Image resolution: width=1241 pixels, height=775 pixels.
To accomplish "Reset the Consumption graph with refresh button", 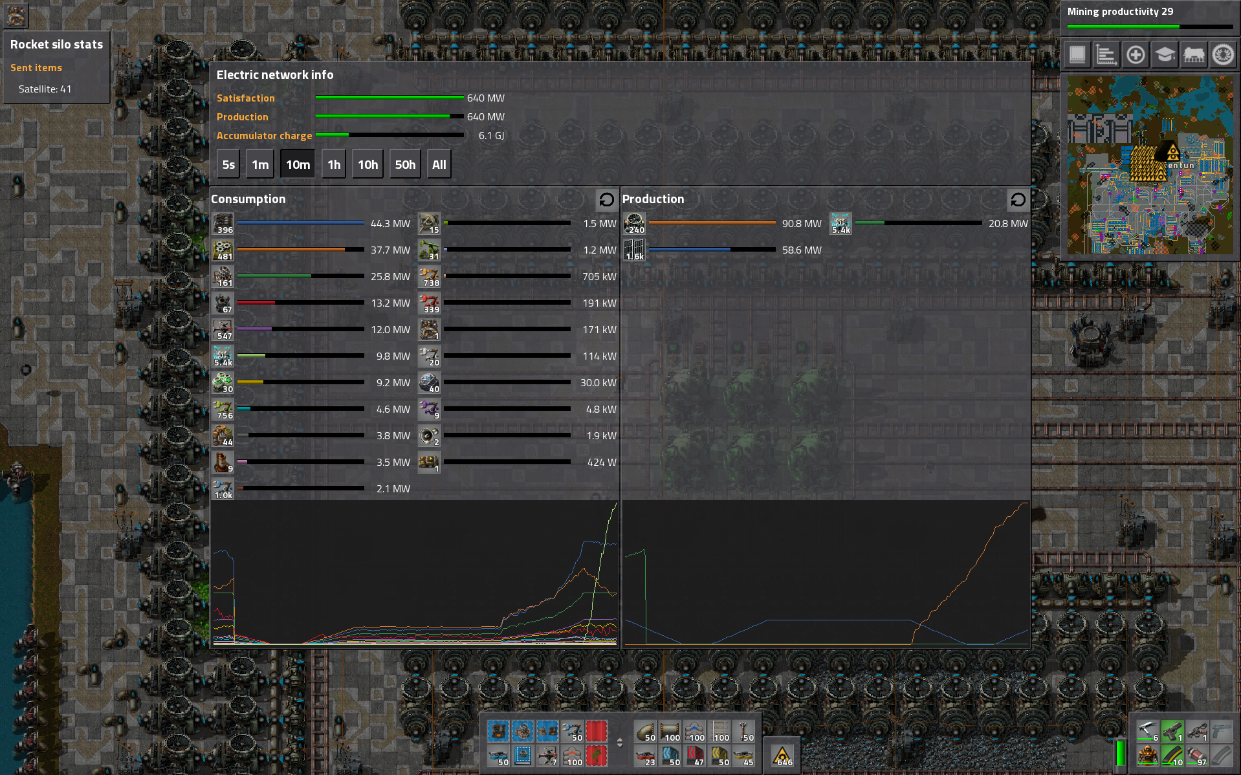I will [606, 200].
